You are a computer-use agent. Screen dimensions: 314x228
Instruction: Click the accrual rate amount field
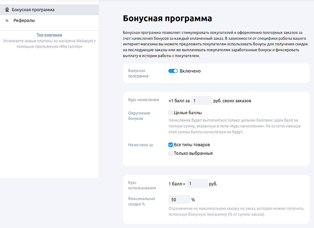[201, 101]
